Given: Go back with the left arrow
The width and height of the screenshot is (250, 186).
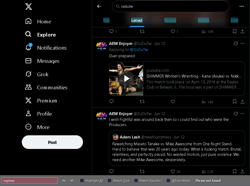Looking at the screenshot, I should click(x=99, y=6).
